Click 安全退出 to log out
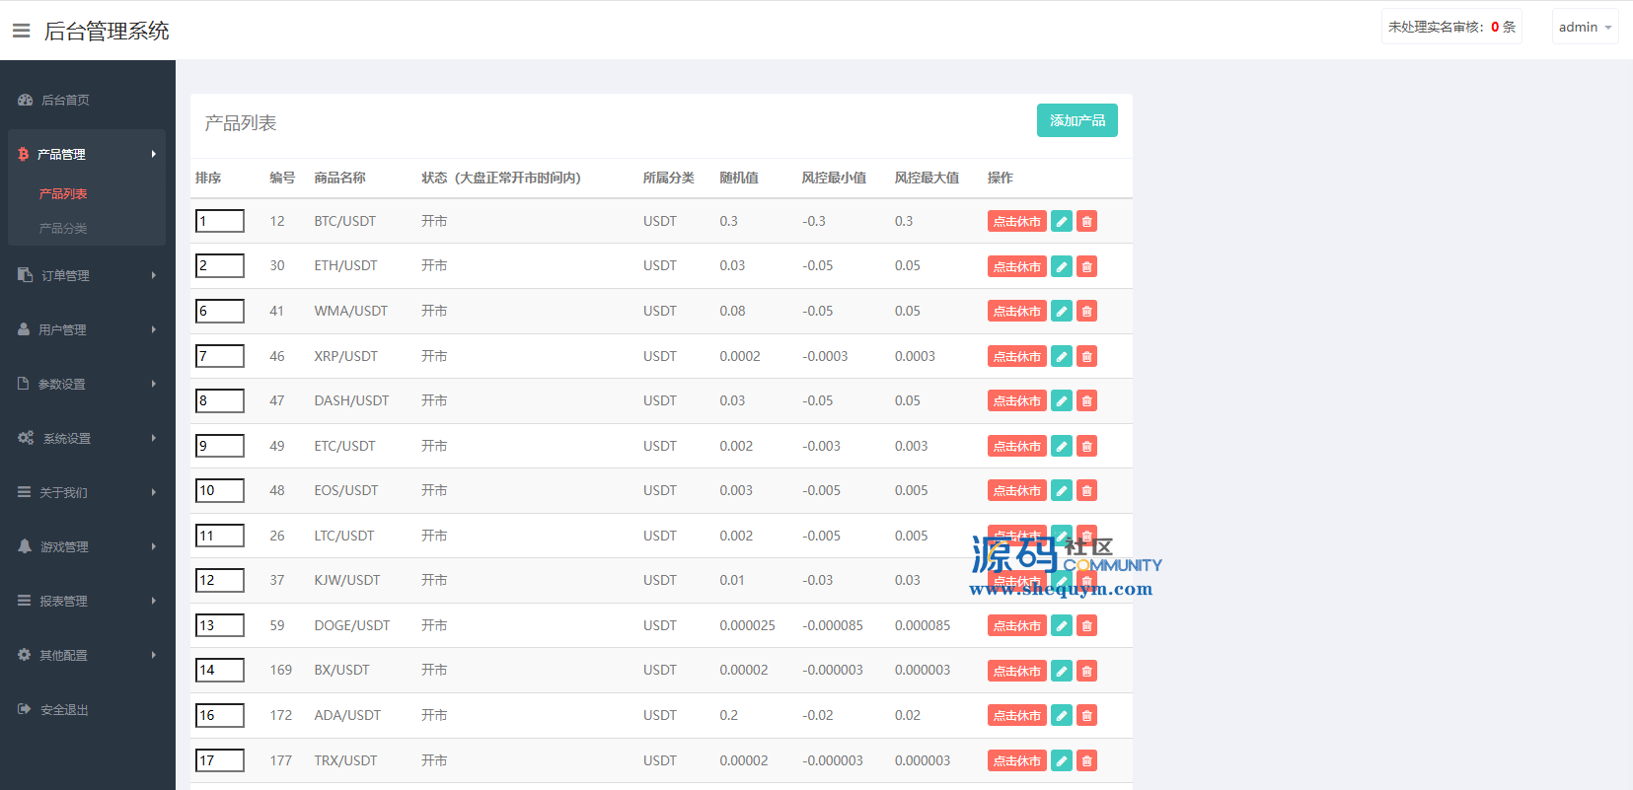Screen dimensions: 1633x790 [x=64, y=710]
